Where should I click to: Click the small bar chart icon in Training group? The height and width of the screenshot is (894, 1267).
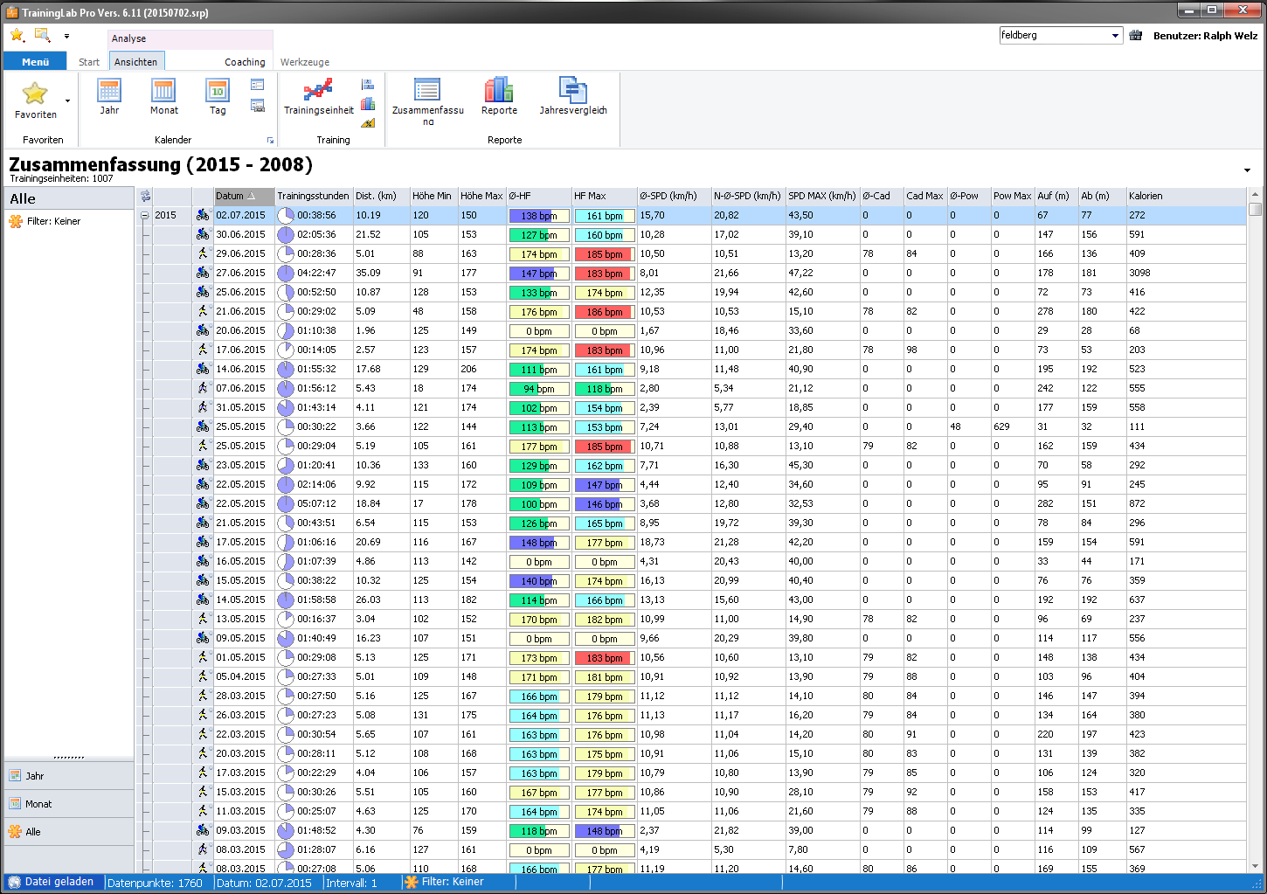pos(368,104)
